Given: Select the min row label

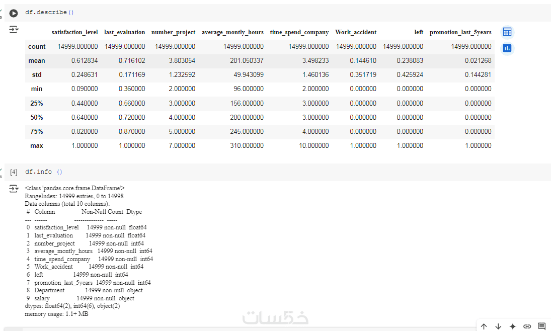Looking at the screenshot, I should (x=37, y=89).
